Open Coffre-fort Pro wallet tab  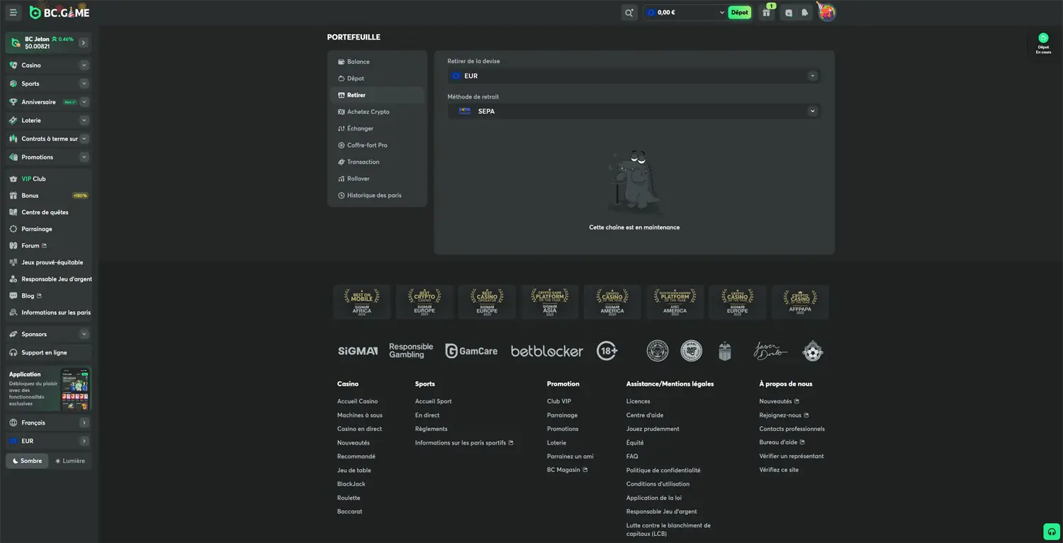pos(366,145)
